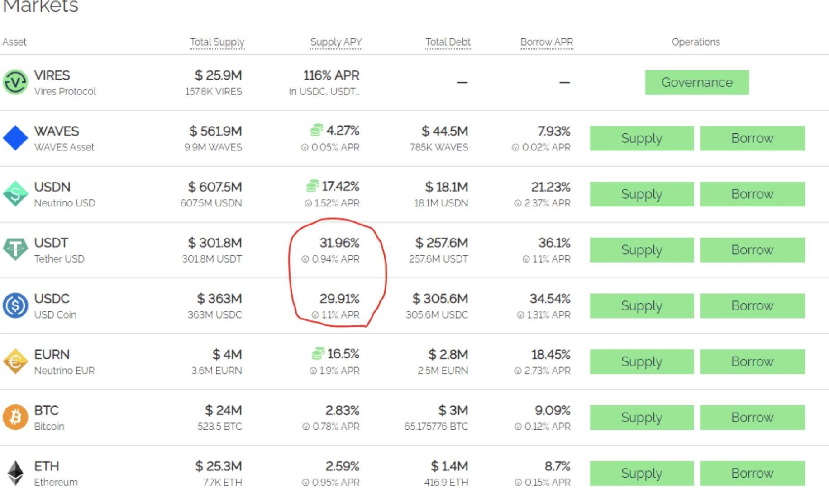Click the Asset column header
This screenshot has height=488, width=829.
coord(14,42)
